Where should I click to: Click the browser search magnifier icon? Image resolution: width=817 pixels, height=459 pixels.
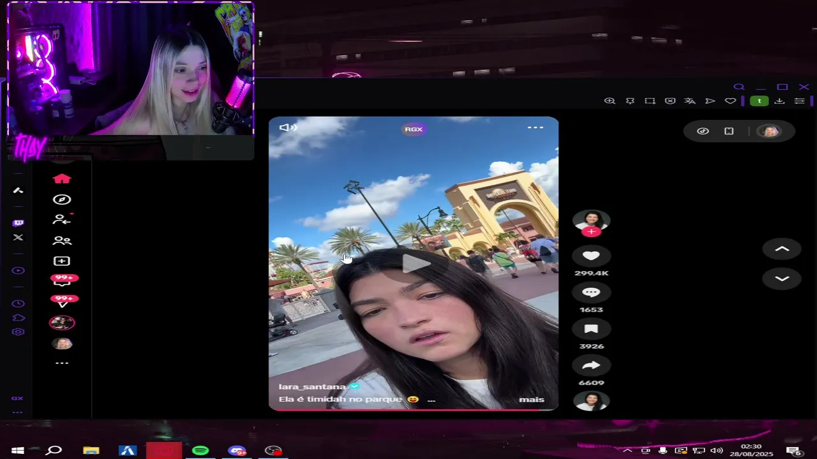point(739,87)
